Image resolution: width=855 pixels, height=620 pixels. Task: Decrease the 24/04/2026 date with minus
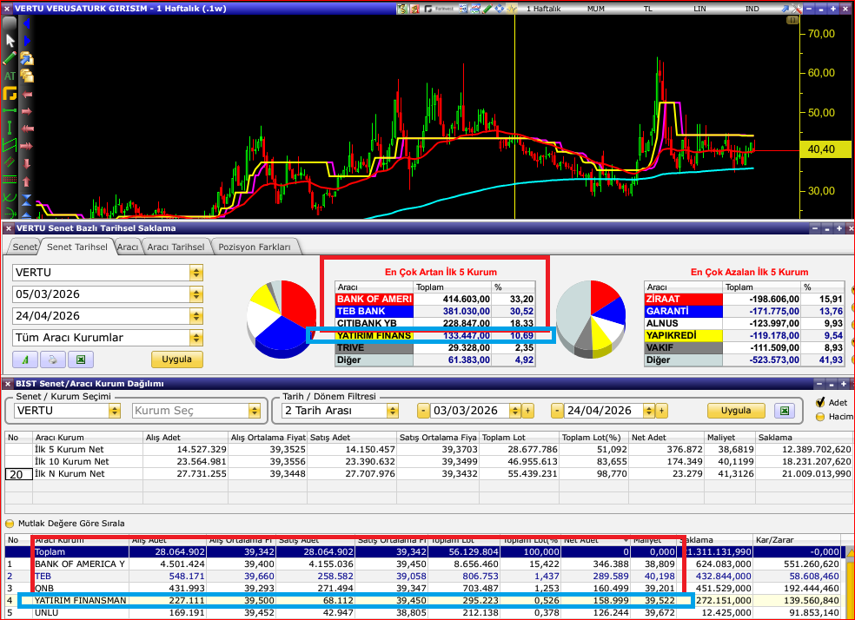click(557, 411)
